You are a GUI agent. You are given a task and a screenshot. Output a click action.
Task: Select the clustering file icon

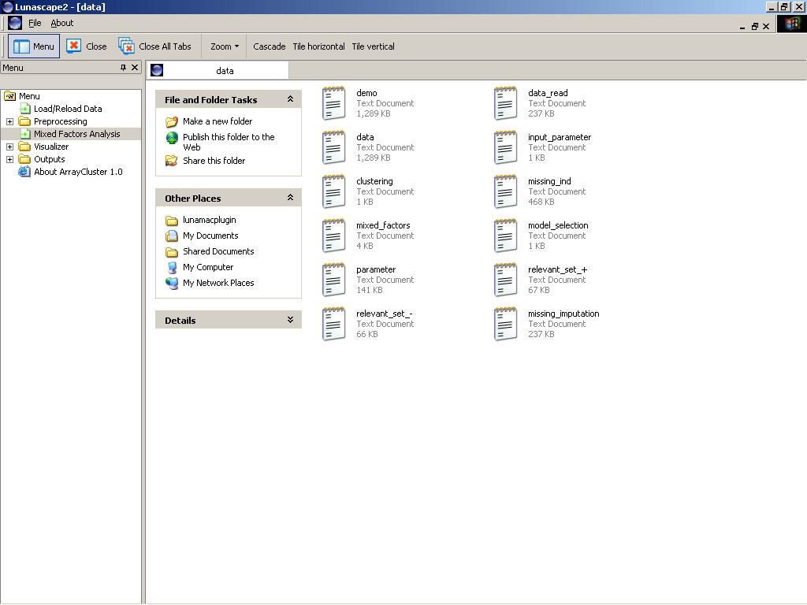(x=333, y=192)
